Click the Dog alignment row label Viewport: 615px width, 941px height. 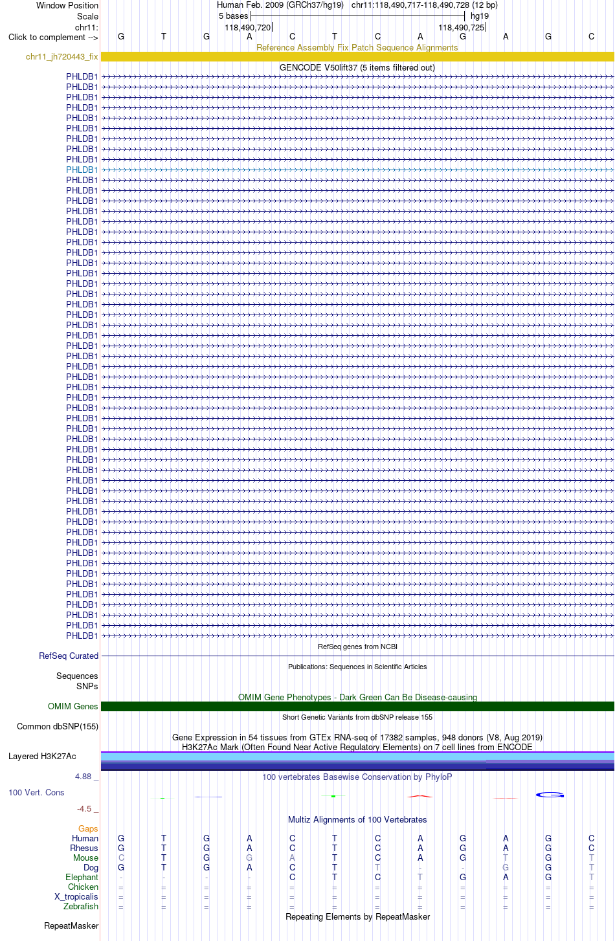[x=91, y=867]
